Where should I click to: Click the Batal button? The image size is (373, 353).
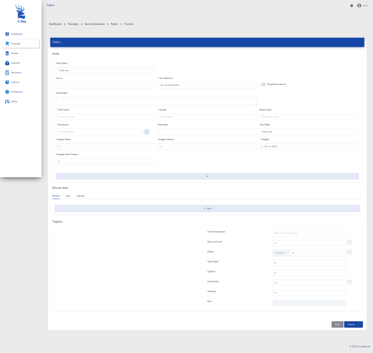pyautogui.click(x=337, y=325)
